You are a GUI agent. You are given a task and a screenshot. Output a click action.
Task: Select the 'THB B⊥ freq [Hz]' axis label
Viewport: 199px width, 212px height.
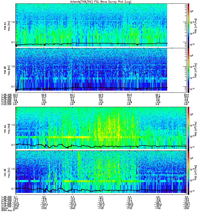click(x=7, y=26)
